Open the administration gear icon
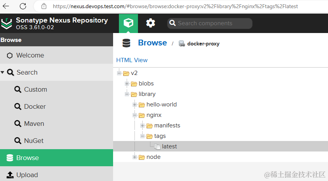 tap(150, 23)
